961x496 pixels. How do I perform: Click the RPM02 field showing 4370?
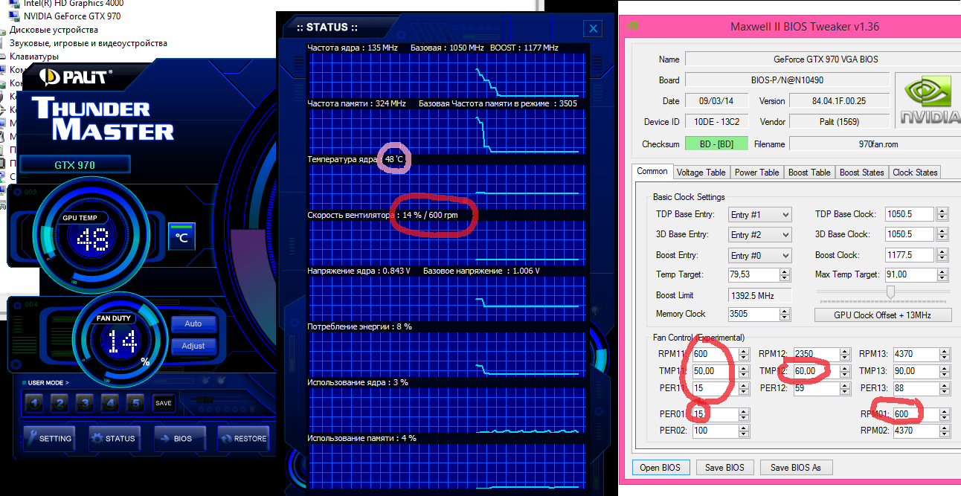click(x=916, y=431)
